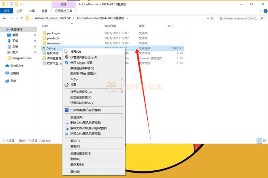Select the products folder icon
Image resolution: width=268 pixels, height=178 pixels.
[44, 38]
